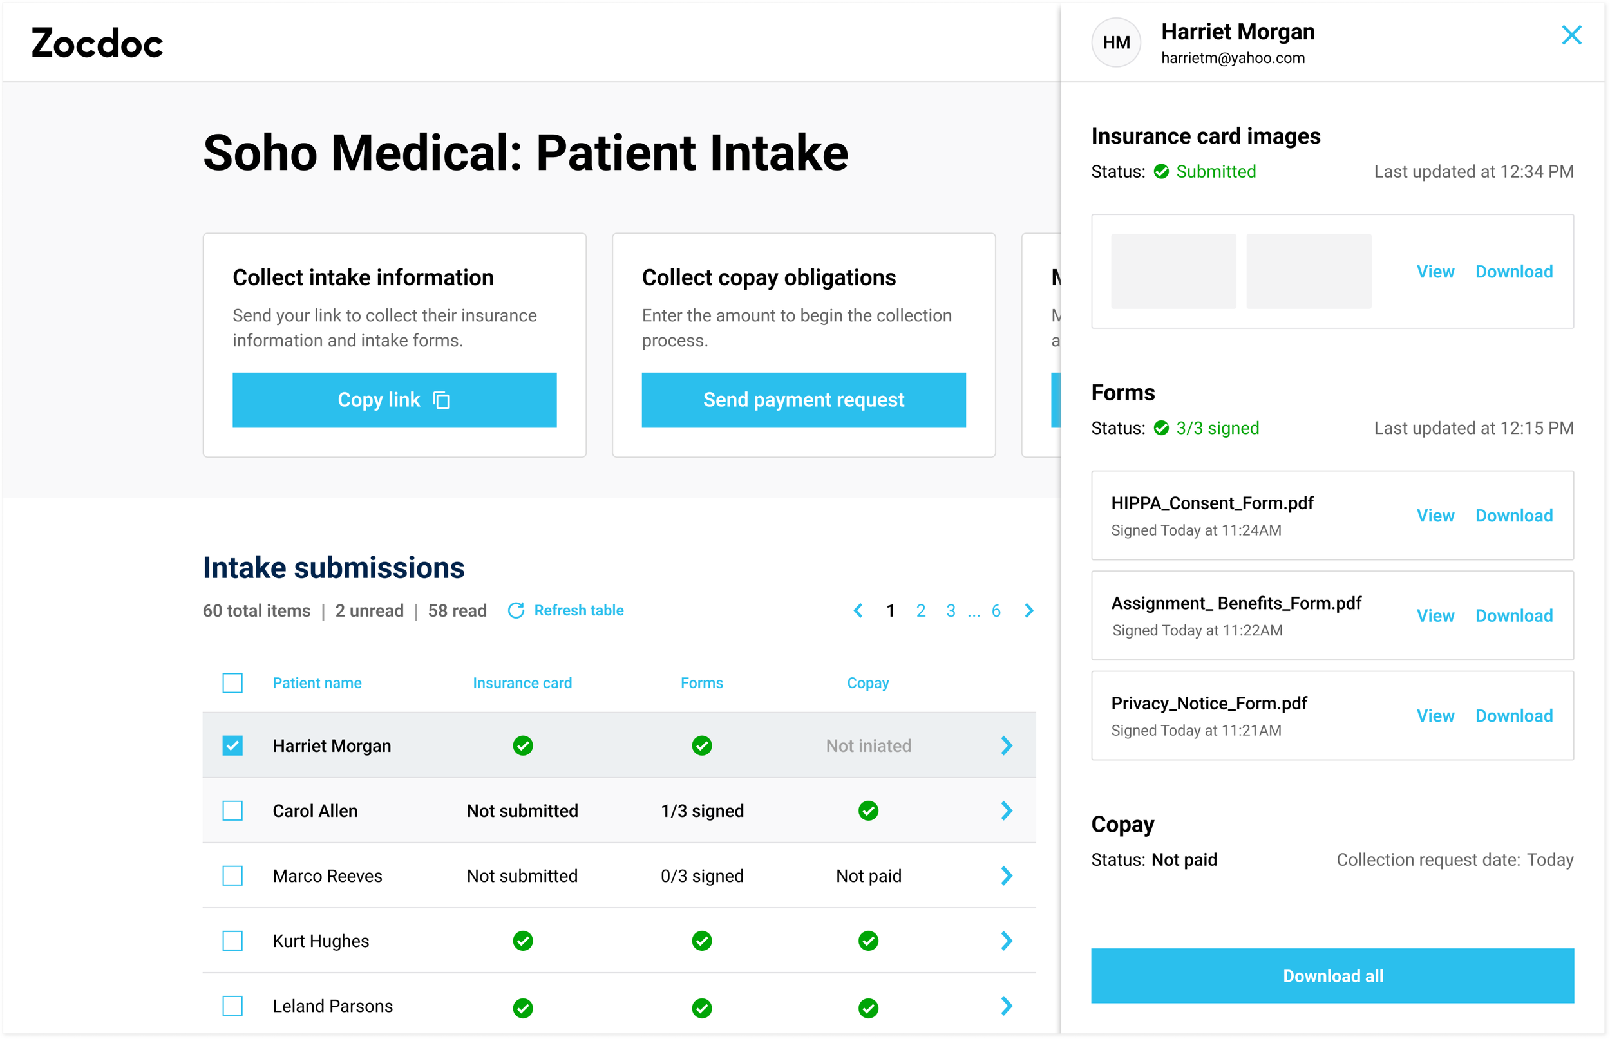1610x1039 pixels.
Task: Download the HIPPA_Consent_Form.pdf
Action: point(1513,516)
